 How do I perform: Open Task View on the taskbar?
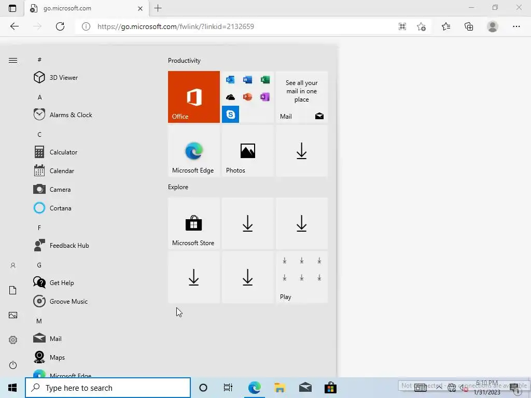[x=228, y=388]
